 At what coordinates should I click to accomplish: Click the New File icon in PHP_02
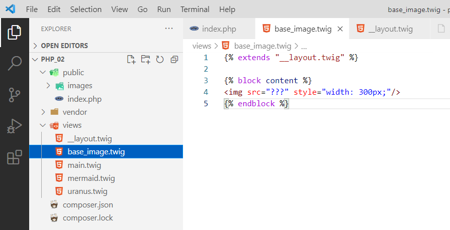point(131,60)
